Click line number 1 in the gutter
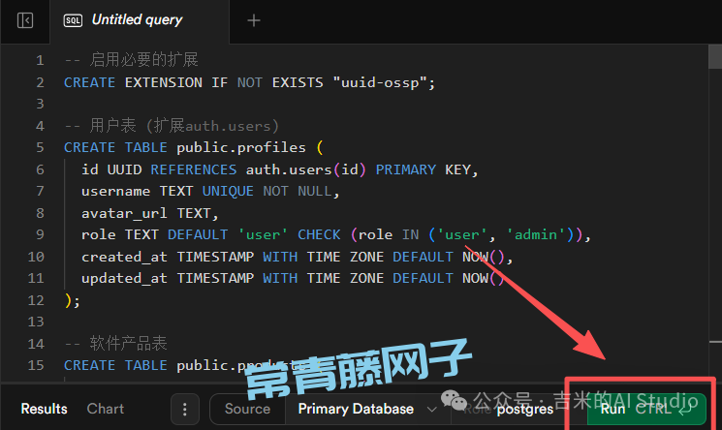The image size is (722, 430). coord(40,60)
